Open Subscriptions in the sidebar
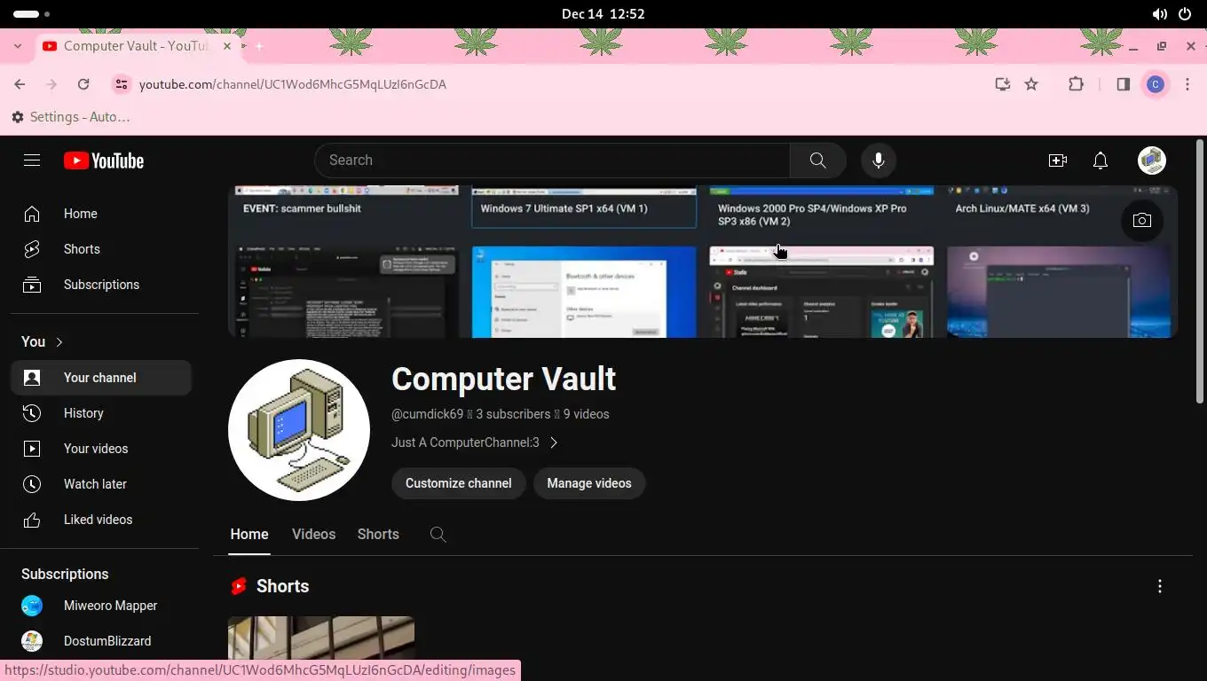Image resolution: width=1207 pixels, height=681 pixels. [101, 285]
